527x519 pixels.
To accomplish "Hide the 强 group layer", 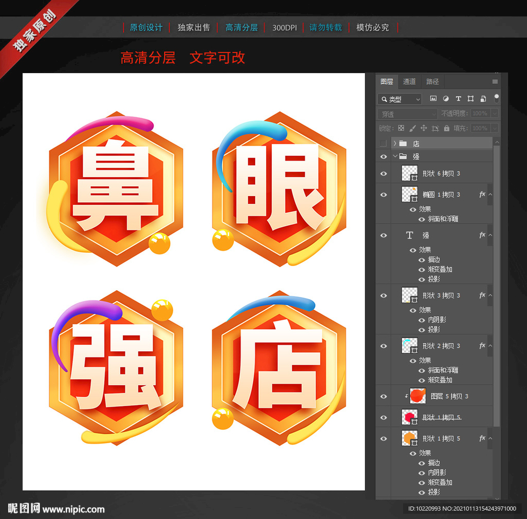I will click(x=384, y=156).
